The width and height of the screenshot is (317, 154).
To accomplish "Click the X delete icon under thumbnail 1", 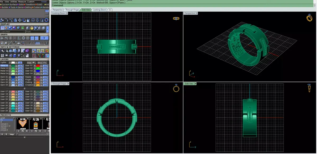I will (x=27, y=131).
